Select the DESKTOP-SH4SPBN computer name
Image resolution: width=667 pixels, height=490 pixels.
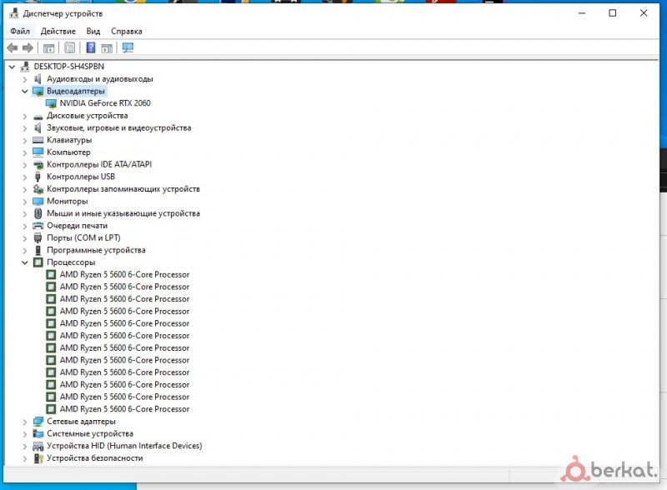[x=69, y=67]
